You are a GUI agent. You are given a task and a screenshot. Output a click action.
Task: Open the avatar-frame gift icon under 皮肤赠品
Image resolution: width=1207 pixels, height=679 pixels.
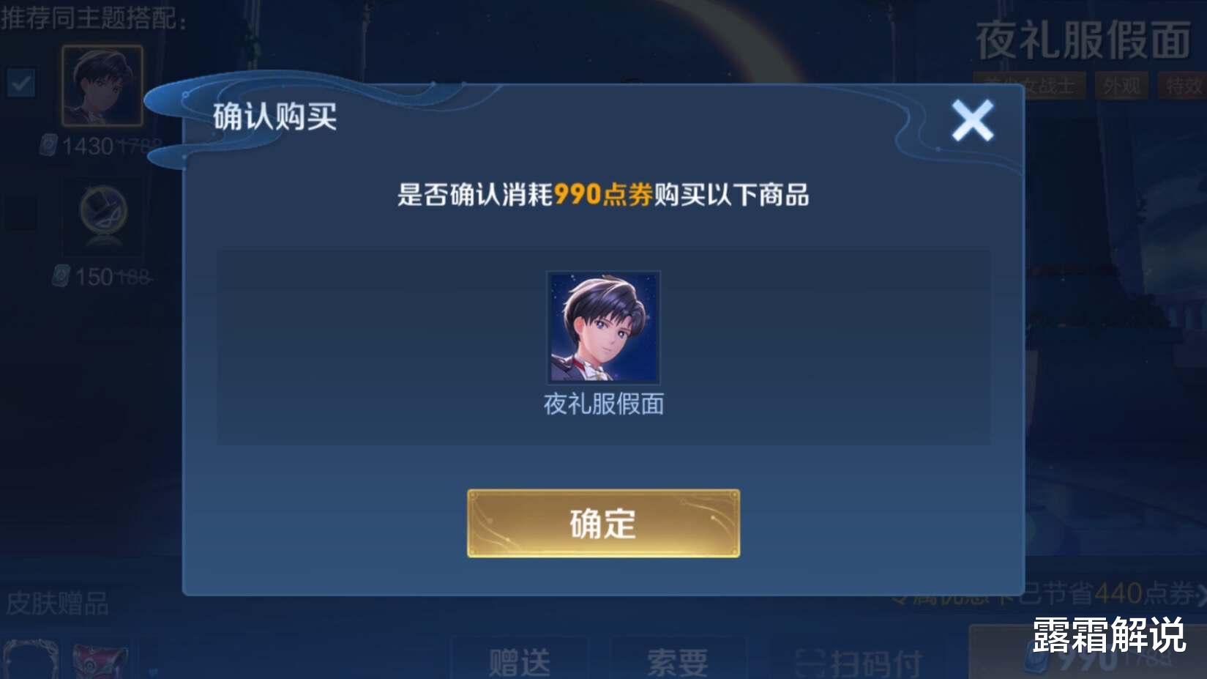coord(31,659)
